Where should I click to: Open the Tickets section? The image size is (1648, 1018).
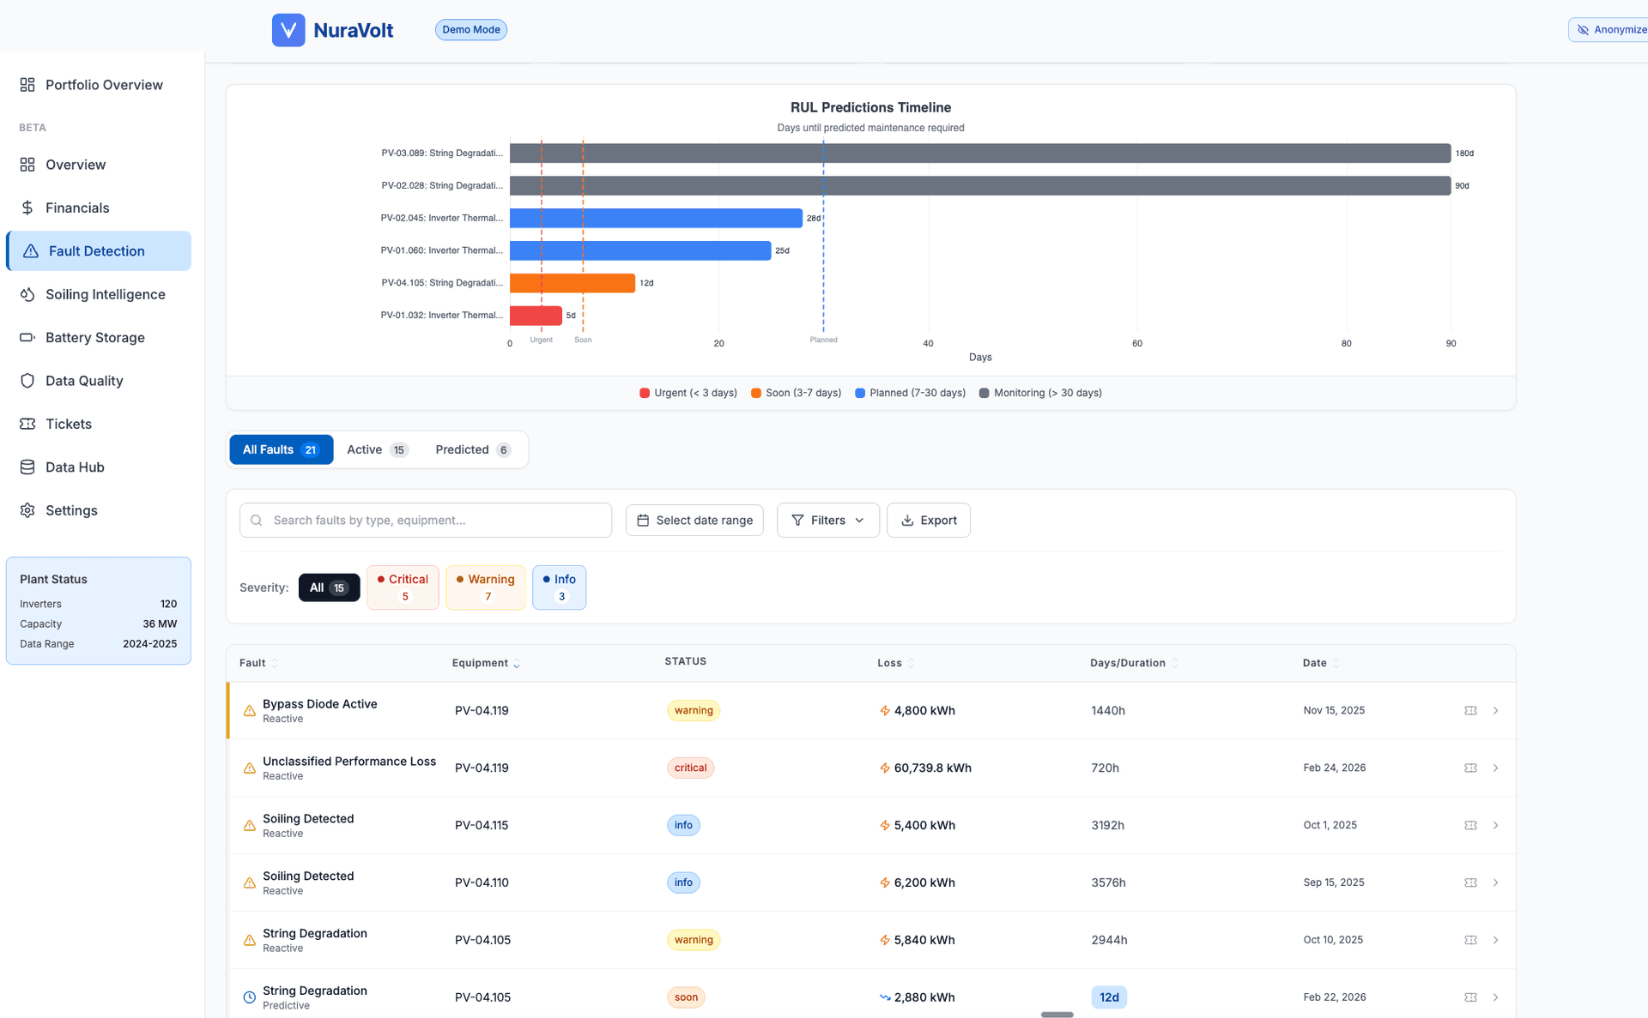point(68,424)
